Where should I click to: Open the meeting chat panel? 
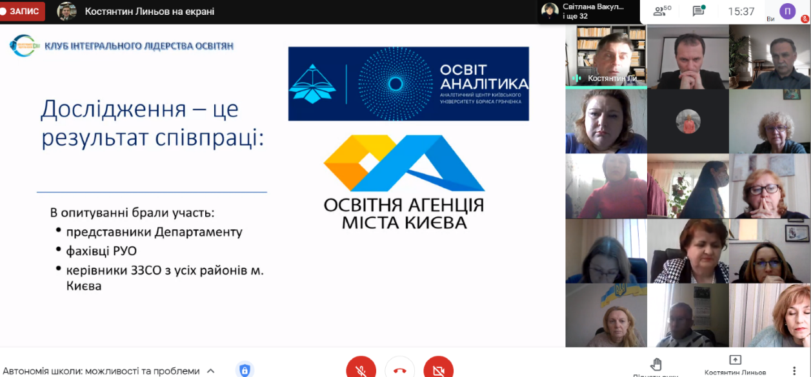point(699,11)
